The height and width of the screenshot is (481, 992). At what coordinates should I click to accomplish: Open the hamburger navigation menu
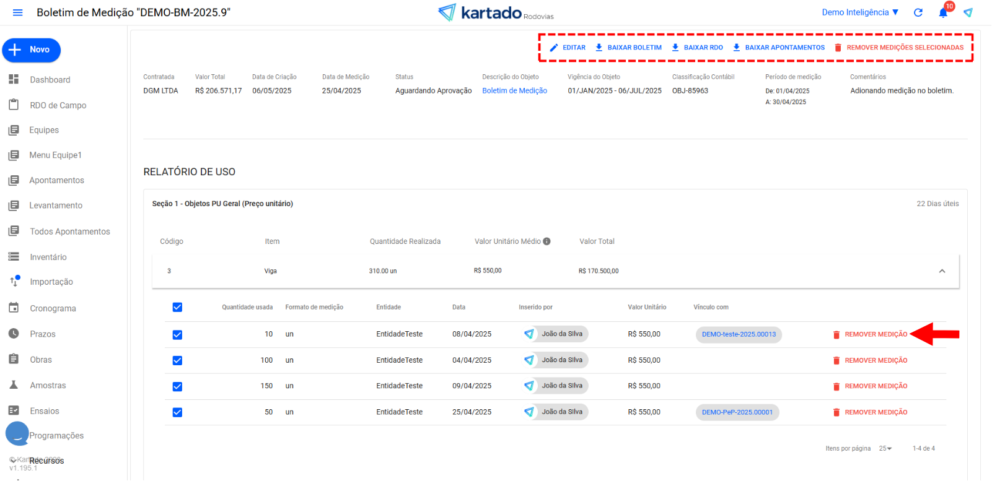[17, 12]
